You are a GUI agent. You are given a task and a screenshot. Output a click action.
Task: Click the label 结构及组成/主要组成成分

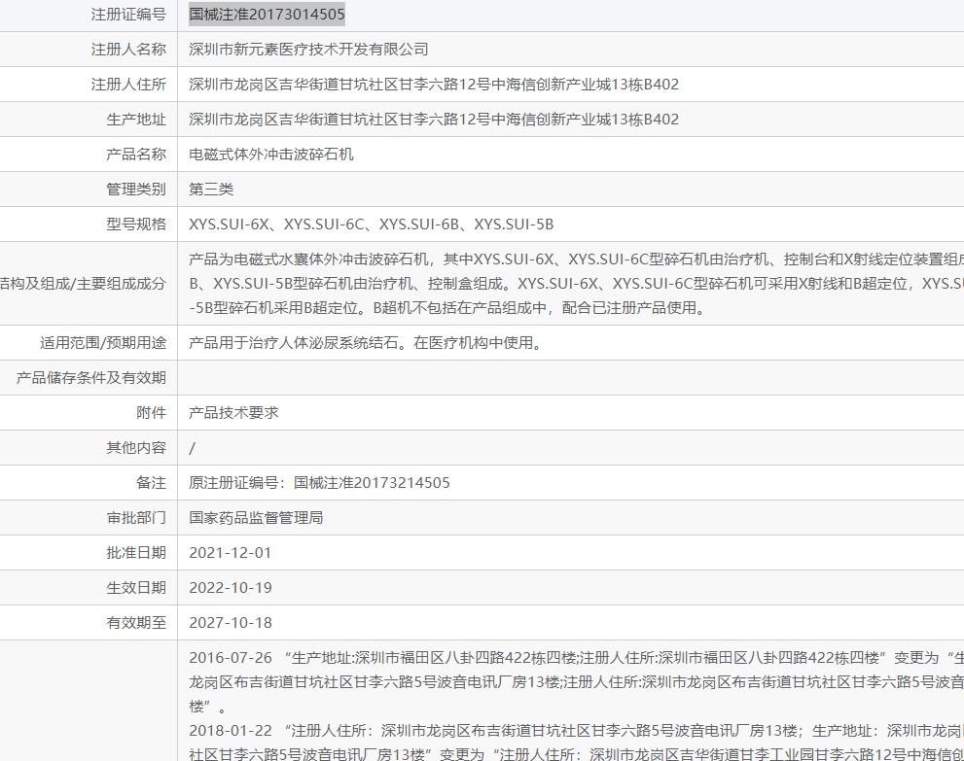pyautogui.click(x=83, y=283)
